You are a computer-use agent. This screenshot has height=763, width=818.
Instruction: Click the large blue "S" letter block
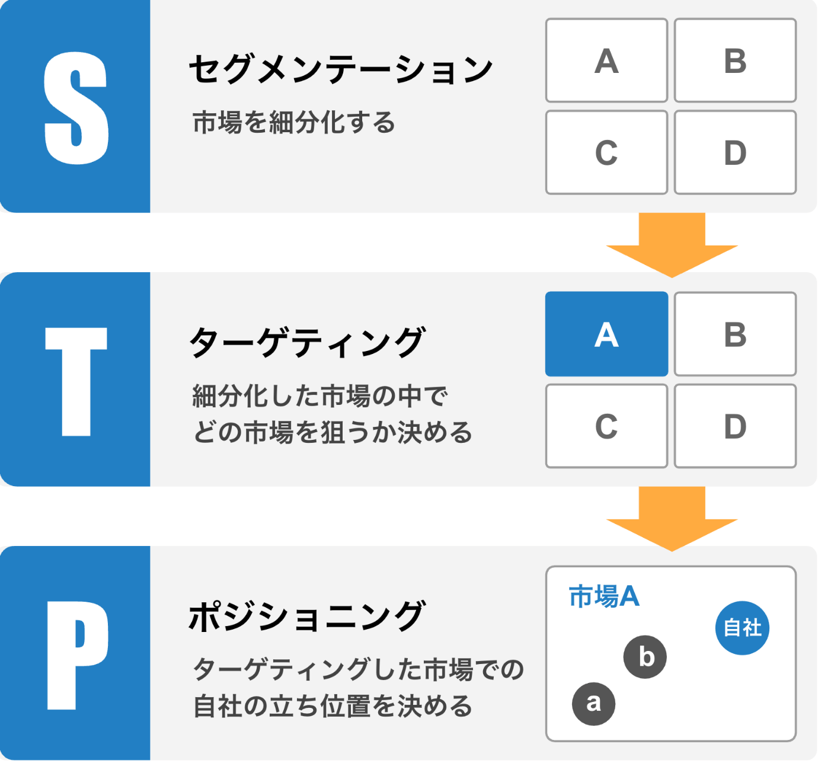75,107
